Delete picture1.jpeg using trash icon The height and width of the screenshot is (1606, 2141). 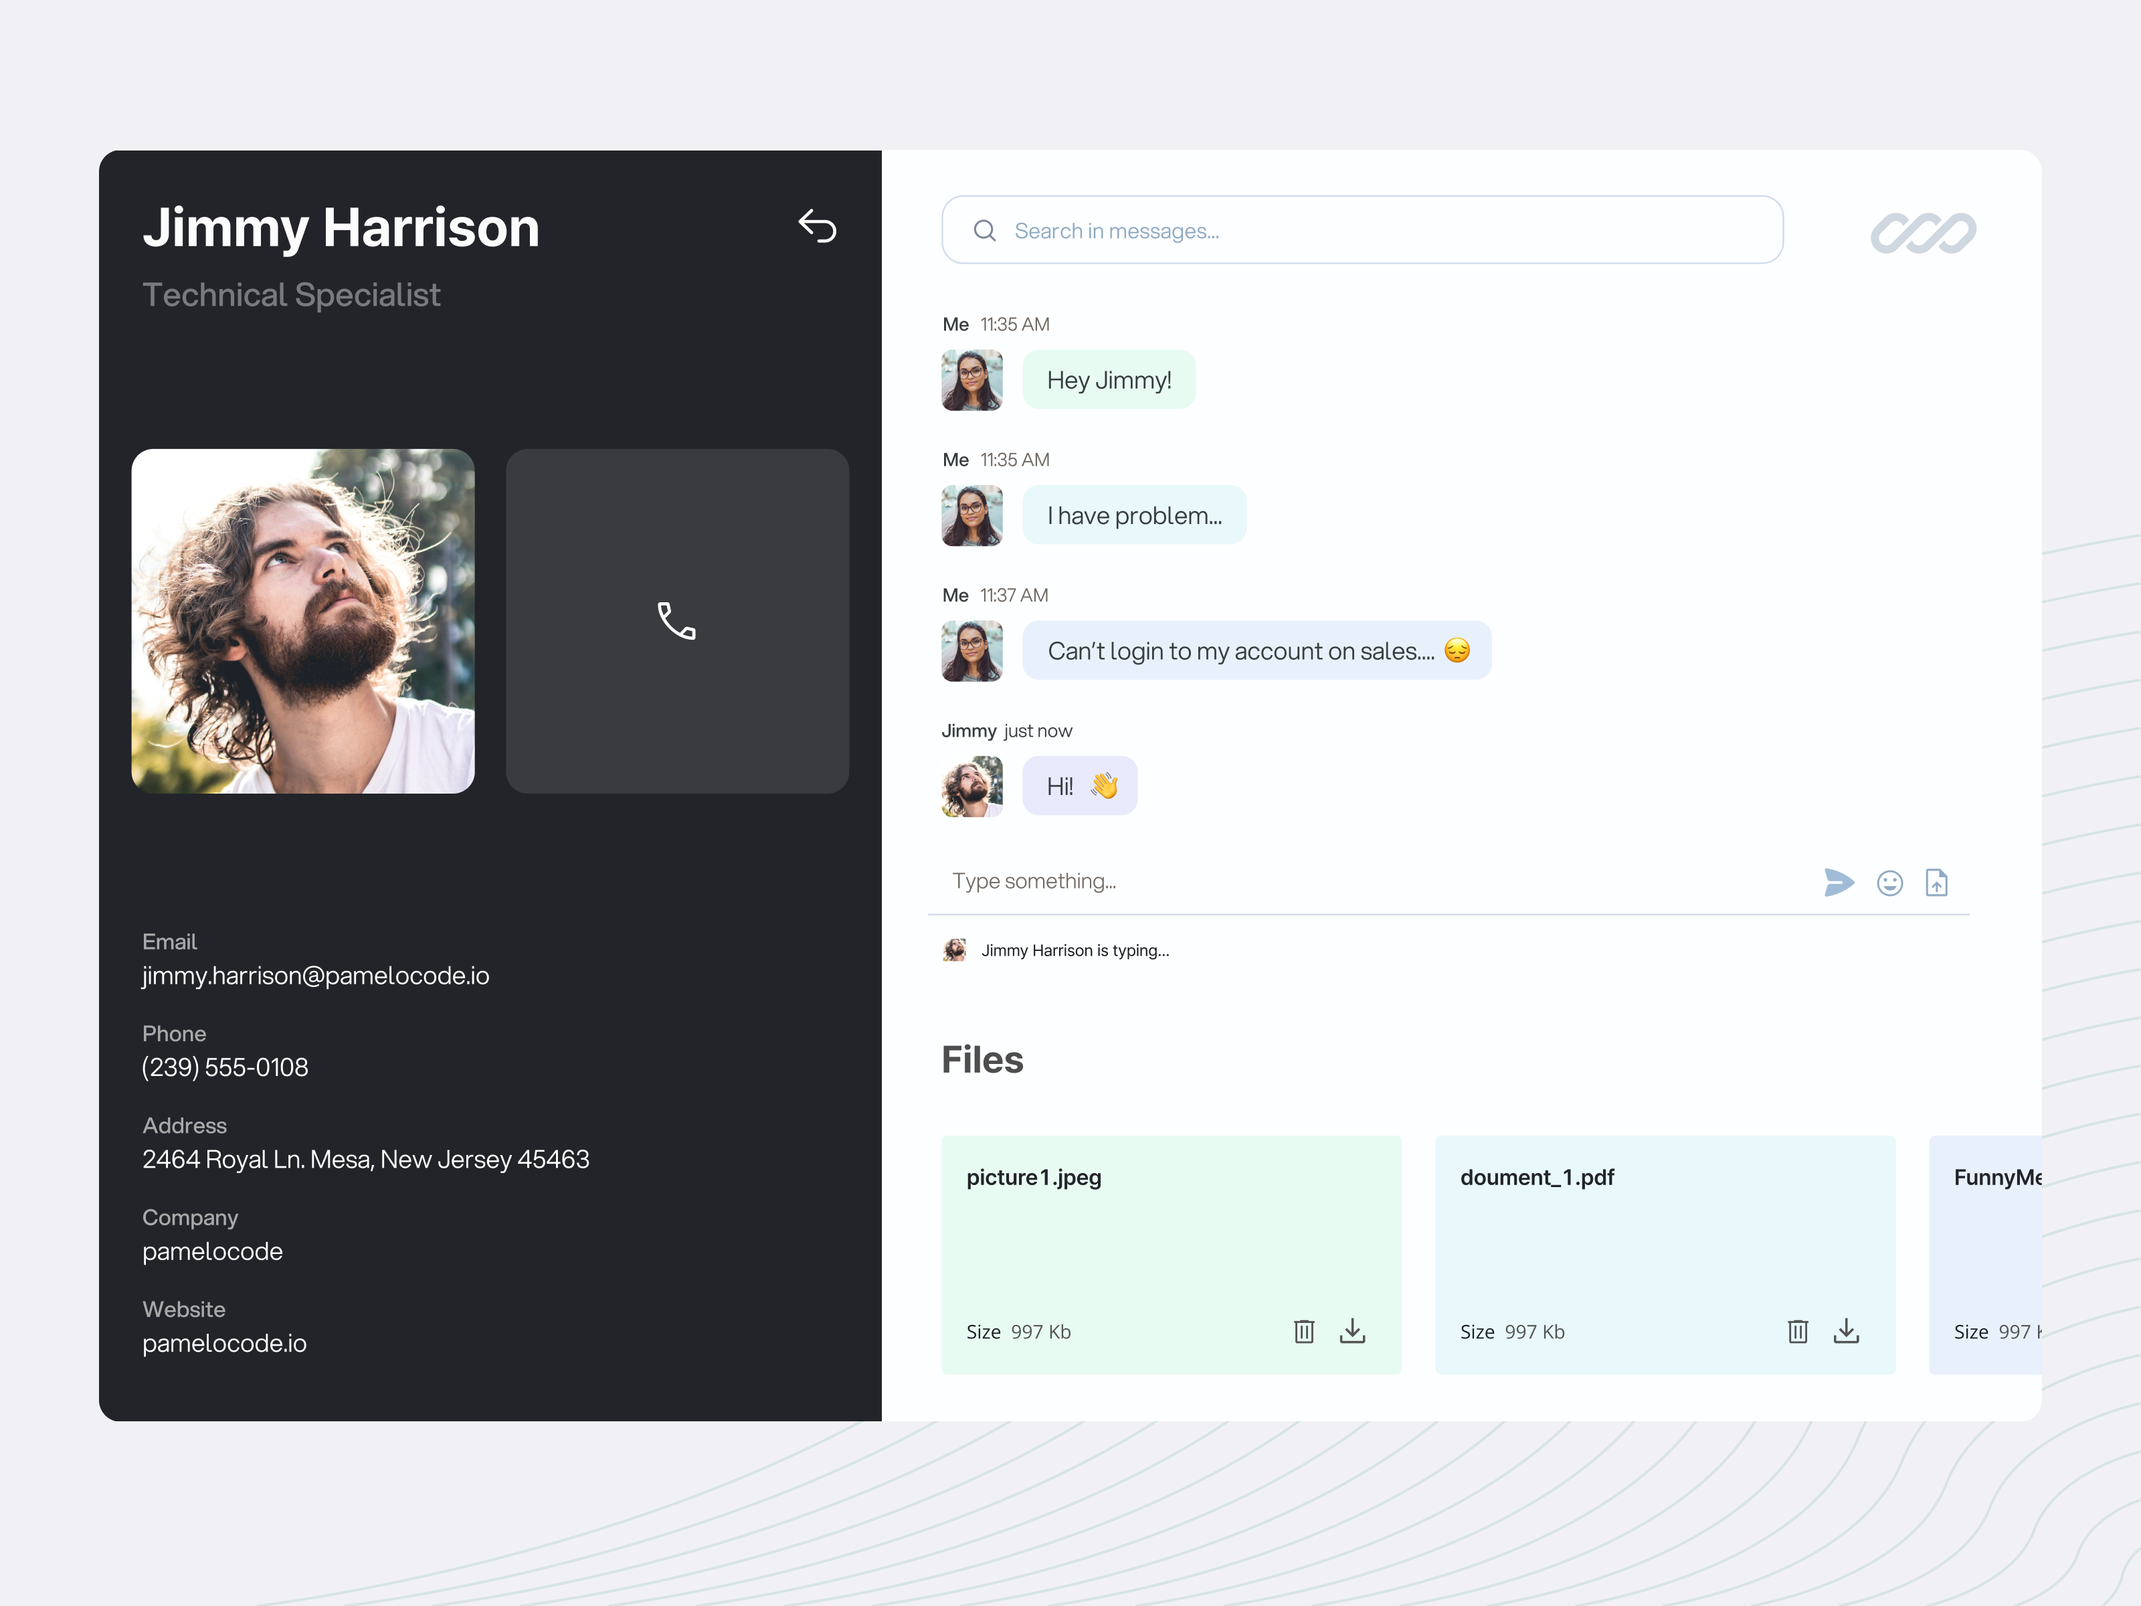click(1304, 1331)
